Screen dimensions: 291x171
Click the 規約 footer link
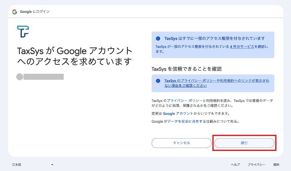(x=276, y=165)
